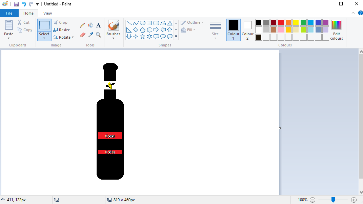Pick the Oval callout shape

[x=163, y=36]
